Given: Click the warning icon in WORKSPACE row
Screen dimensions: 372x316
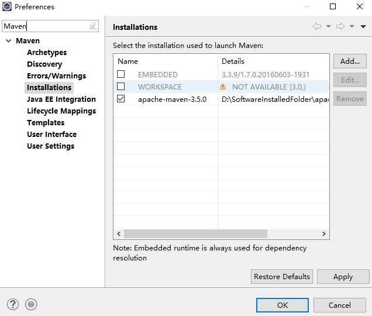Looking at the screenshot, I should click(x=223, y=87).
